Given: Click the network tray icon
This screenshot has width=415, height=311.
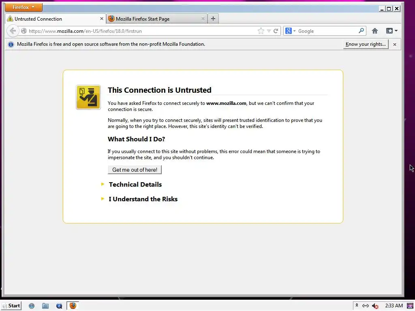Looking at the screenshot, I should click(x=366, y=306).
